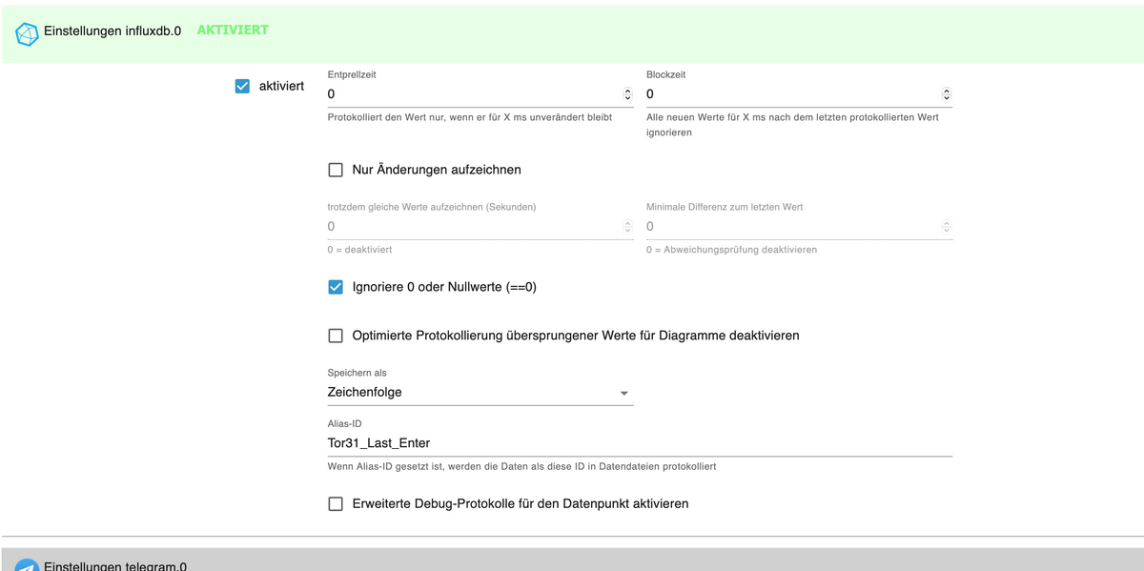Click the telegram adapter icon
Viewport: 1144px width, 571px height.
27,564
